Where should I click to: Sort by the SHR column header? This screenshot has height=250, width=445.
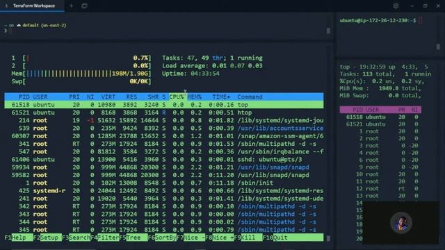click(x=153, y=97)
